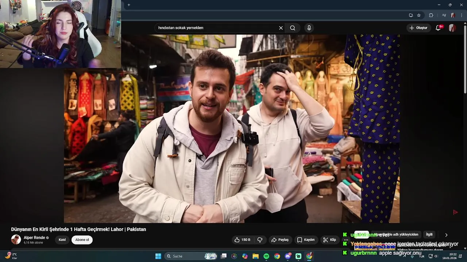
Task: Click the video title Dünyanın En Kirli Şehrinde
Action: point(78,229)
